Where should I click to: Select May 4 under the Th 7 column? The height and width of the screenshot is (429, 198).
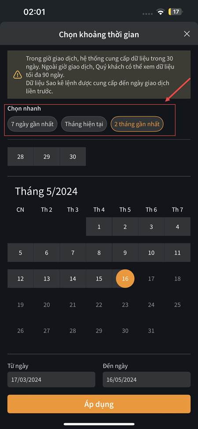click(177, 227)
